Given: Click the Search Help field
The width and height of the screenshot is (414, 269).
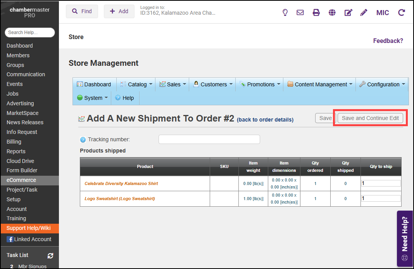Looking at the screenshot, I should coord(30,33).
